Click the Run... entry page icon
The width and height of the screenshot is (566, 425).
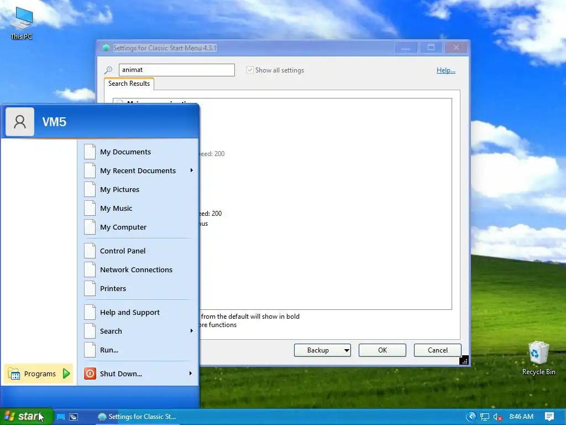[x=90, y=350]
